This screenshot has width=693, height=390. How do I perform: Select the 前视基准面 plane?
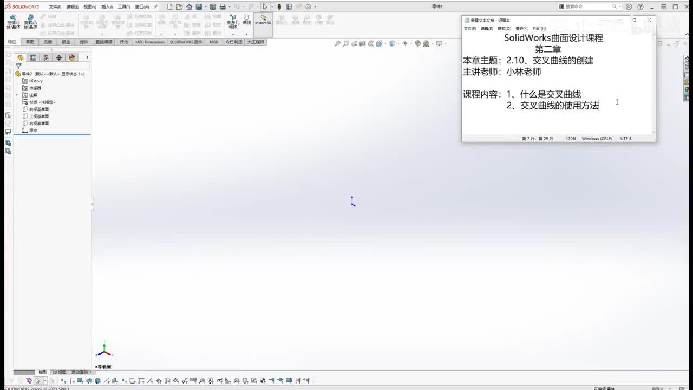pos(36,109)
